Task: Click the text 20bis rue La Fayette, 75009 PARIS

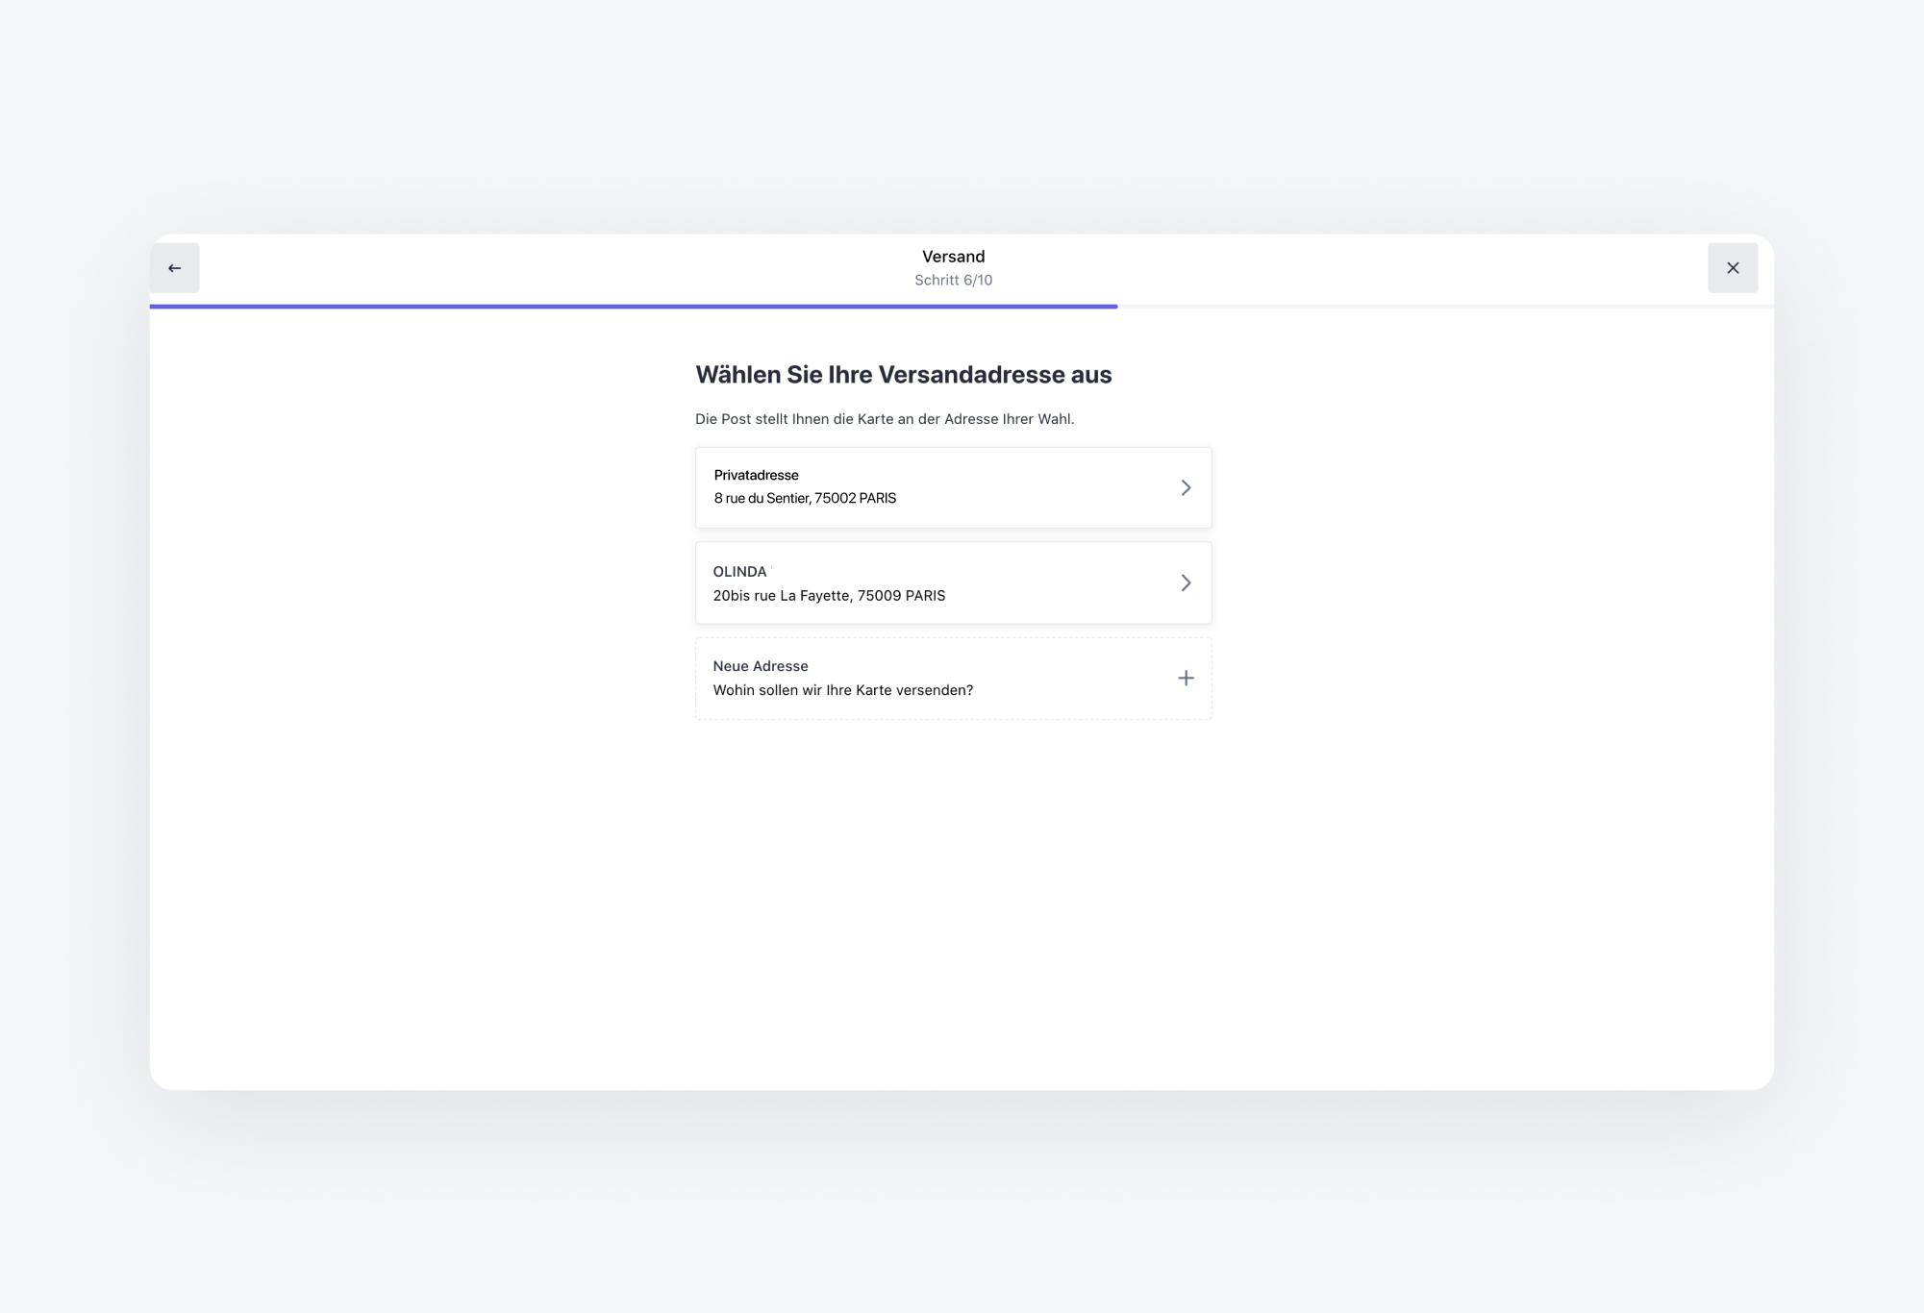Action: (829, 596)
